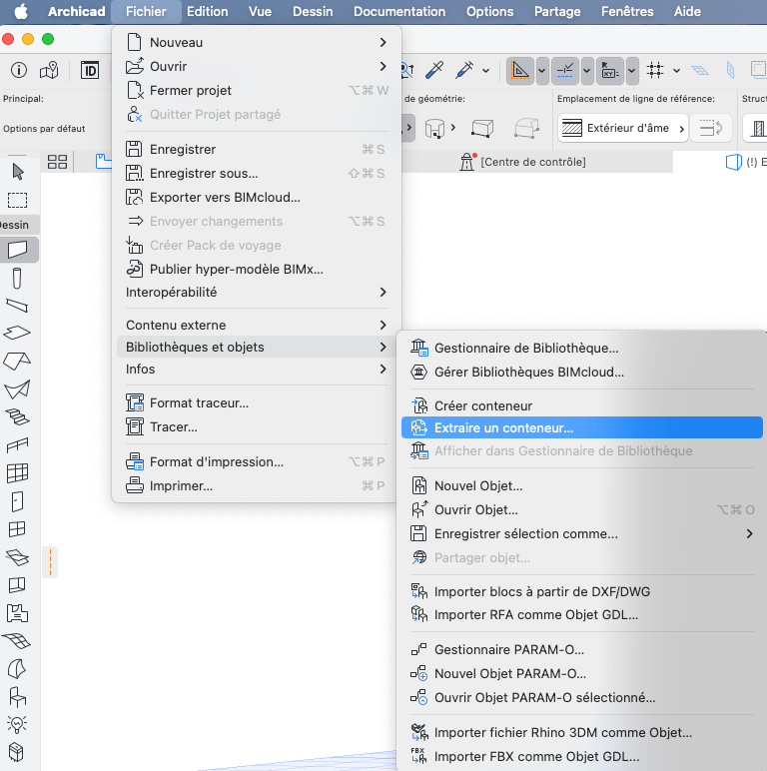Viewport: 767px width, 771px height.
Task: Switch to the Centre de contrôle tab
Action: point(523,162)
